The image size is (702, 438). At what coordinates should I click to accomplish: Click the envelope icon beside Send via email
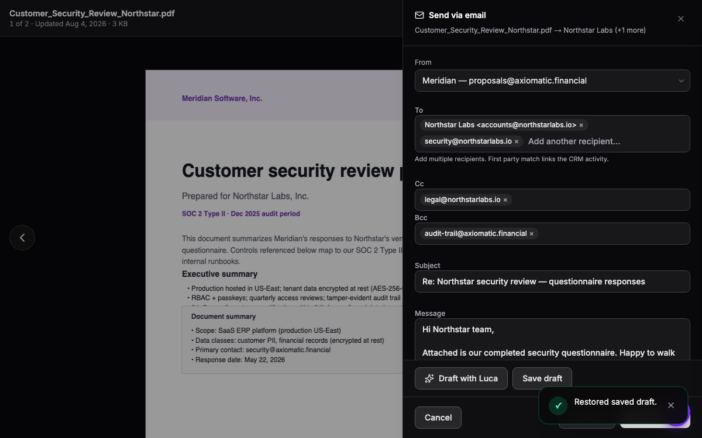tap(419, 15)
